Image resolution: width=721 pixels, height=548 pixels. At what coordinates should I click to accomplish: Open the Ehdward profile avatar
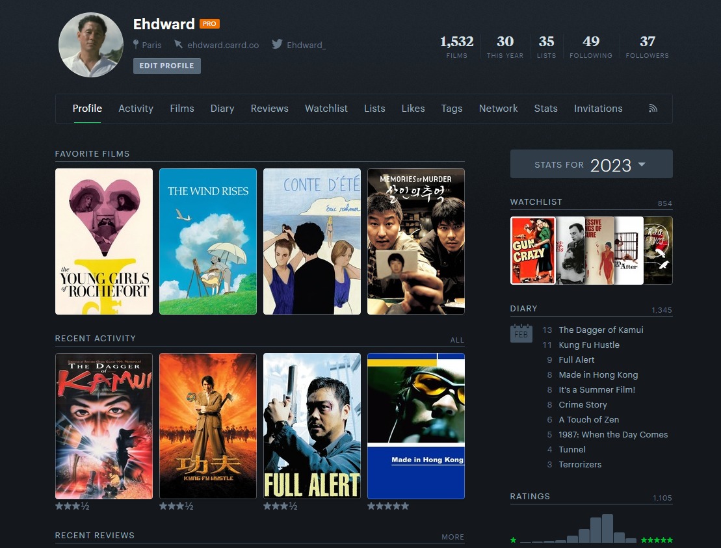(90, 45)
